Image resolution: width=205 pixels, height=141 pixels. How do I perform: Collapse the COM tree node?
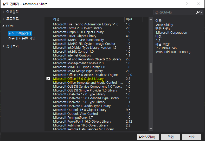[3, 26]
